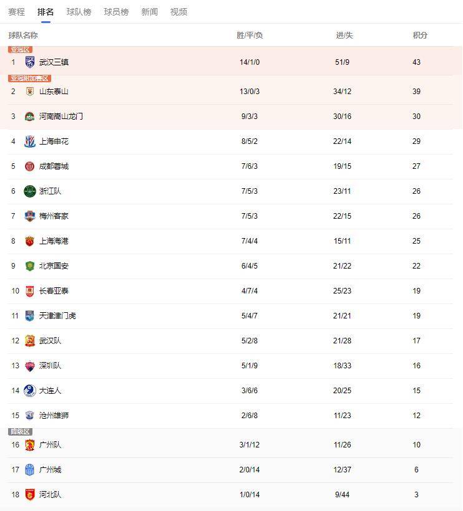Image resolution: width=463 pixels, height=511 pixels.
Task: Select the 成都蓉城 red logo
Action: click(30, 166)
